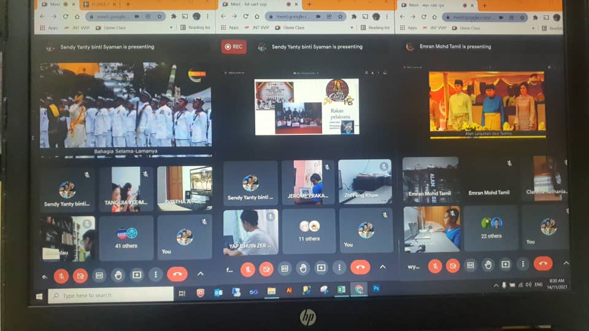Hang up the call in the recording meeting
589x331 pixels.
(360, 268)
